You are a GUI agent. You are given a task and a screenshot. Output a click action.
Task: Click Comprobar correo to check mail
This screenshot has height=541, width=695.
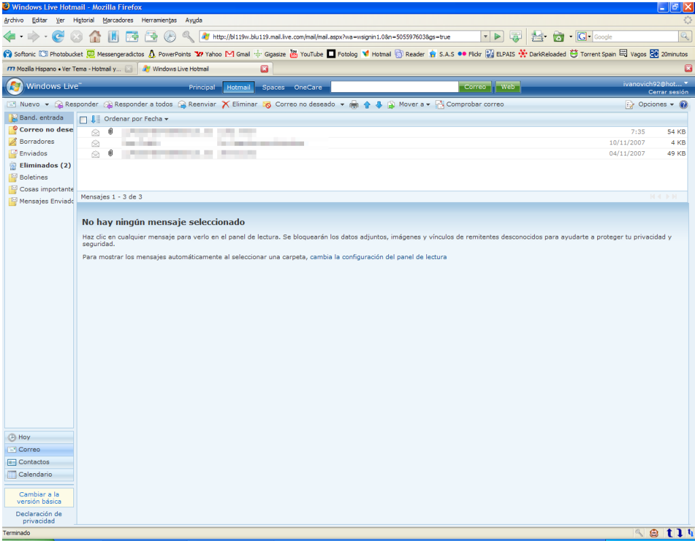(470, 104)
